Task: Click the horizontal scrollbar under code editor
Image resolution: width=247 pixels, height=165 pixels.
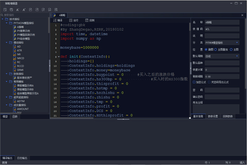Action: coord(123,119)
